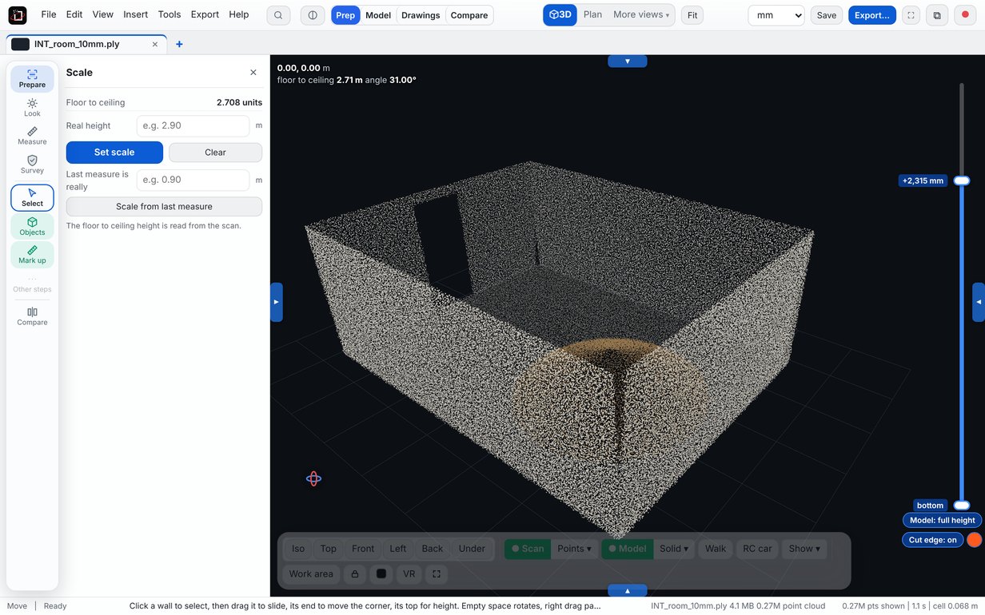This screenshot has width=985, height=615.
Task: Expand the right panel with the arrow handle
Action: point(979,302)
